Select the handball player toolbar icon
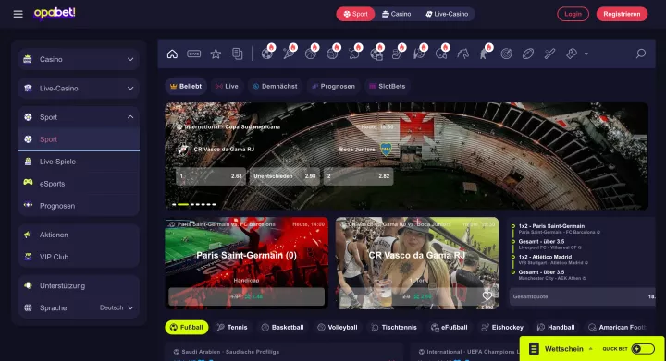Screen dimensions: 666x361 click(420, 54)
